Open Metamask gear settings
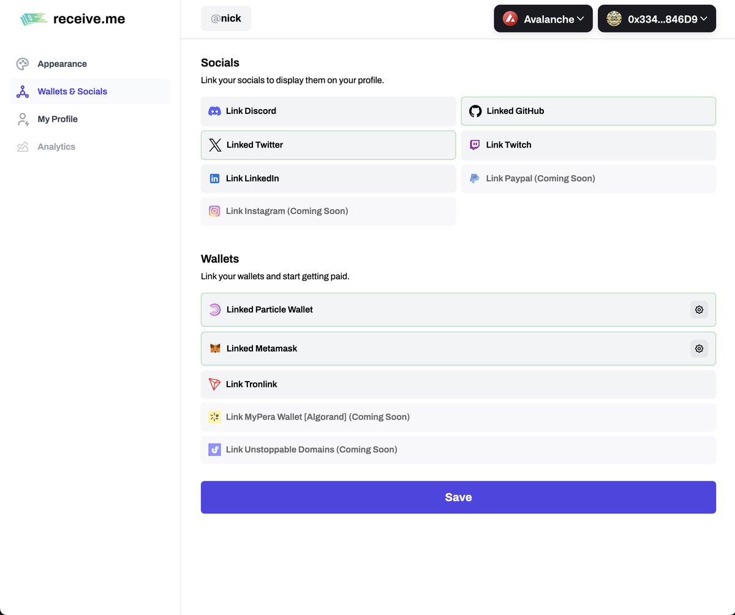This screenshot has width=735, height=615. tap(699, 349)
